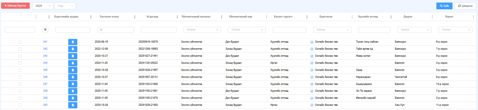
Task: Open the Сар month dropdown
Action: [65, 6]
